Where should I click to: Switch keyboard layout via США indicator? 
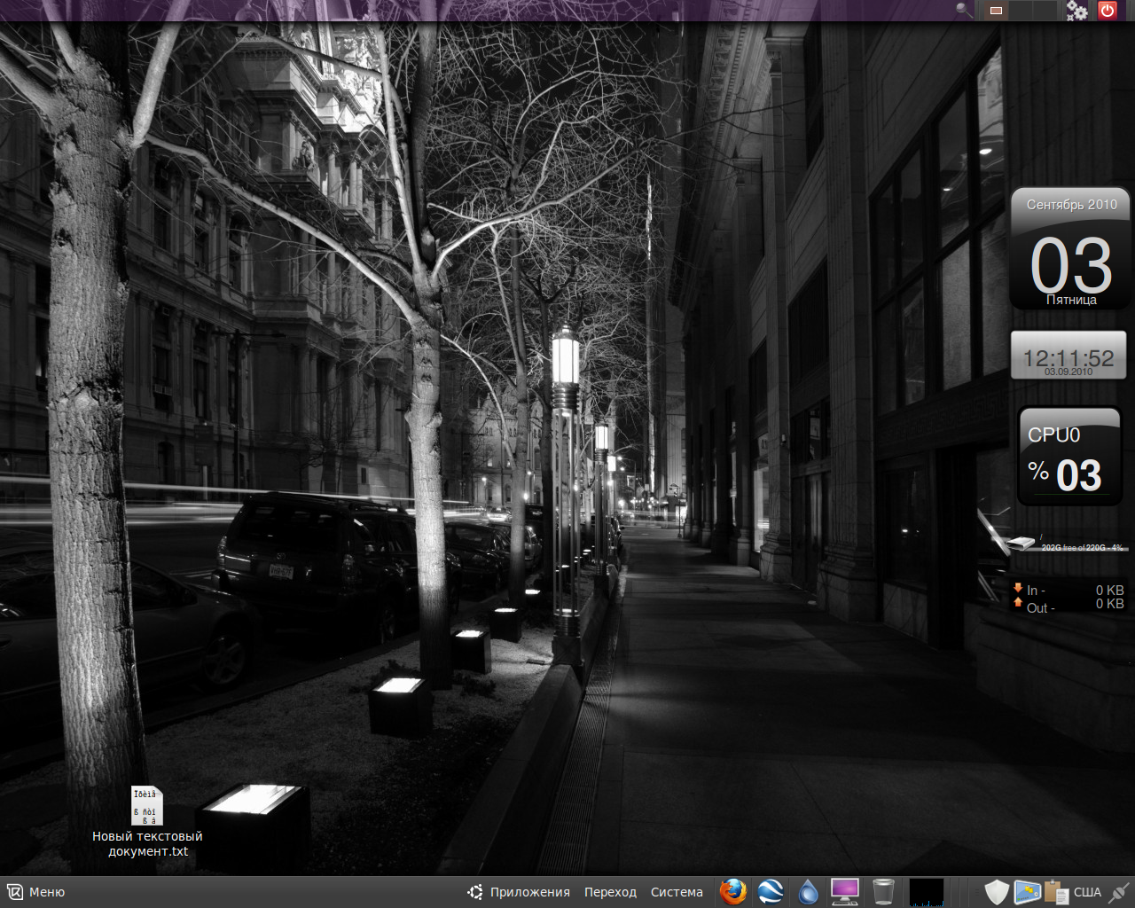1087,892
